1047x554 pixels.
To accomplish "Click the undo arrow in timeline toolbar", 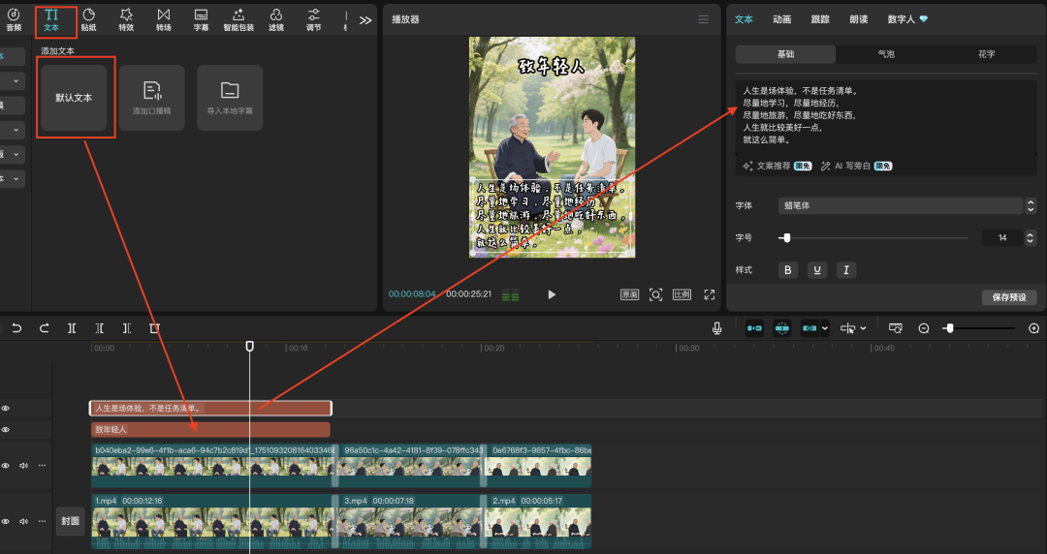I will point(16,328).
